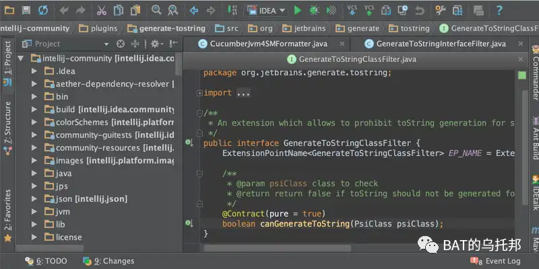The width and height of the screenshot is (539, 269).
Task: Click the Open folder toolbar icon
Action: 9,10
